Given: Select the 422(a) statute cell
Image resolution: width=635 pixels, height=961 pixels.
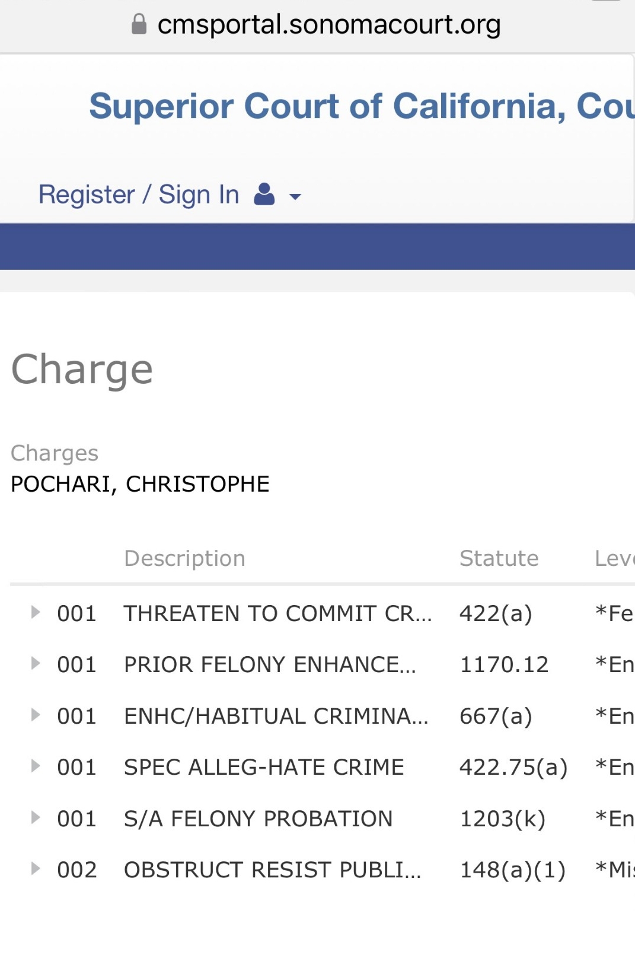Looking at the screenshot, I should tap(496, 613).
